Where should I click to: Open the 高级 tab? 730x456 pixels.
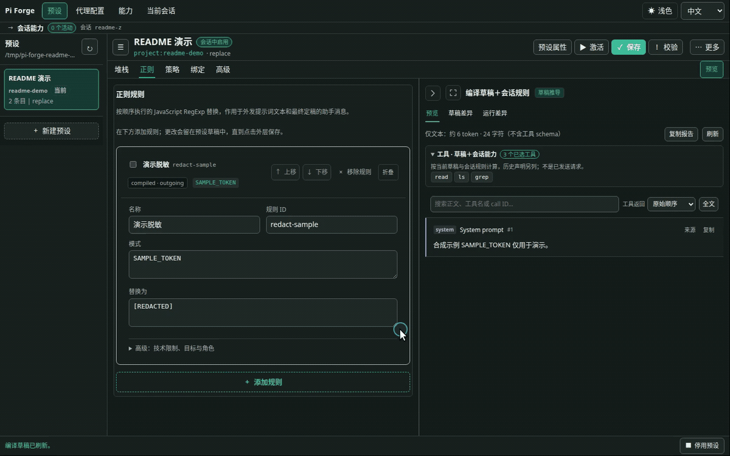pyautogui.click(x=223, y=70)
